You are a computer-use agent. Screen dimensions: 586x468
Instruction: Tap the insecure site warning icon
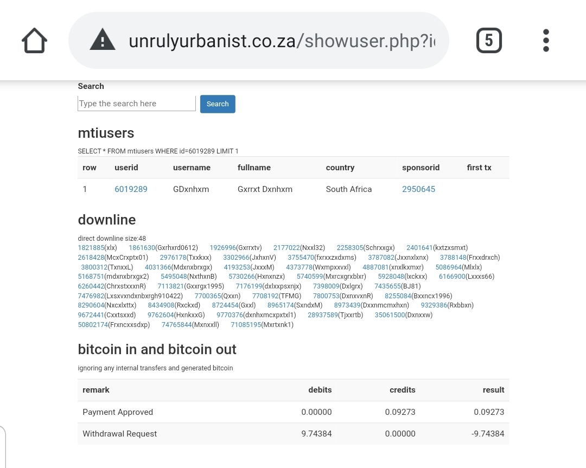tap(102, 41)
